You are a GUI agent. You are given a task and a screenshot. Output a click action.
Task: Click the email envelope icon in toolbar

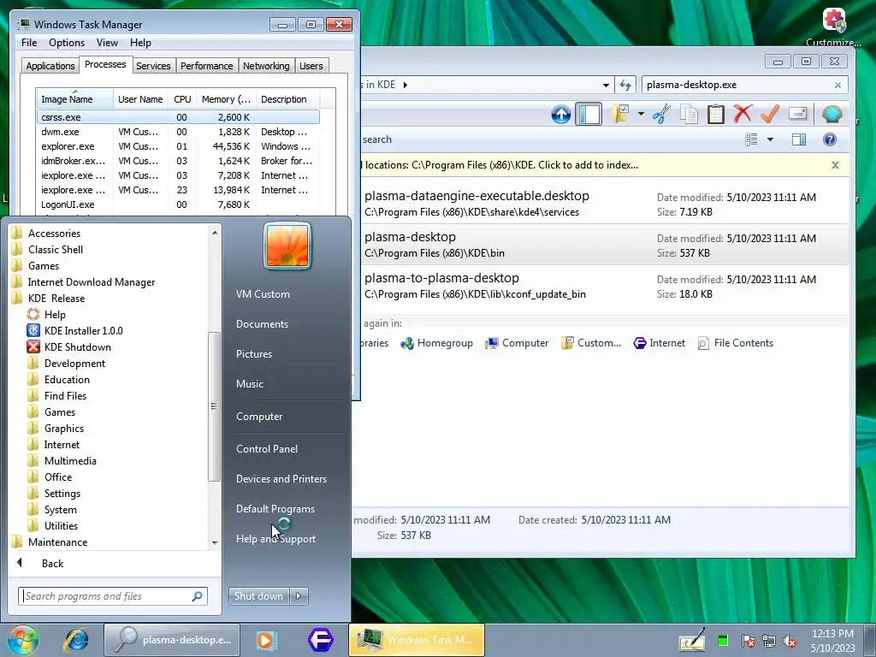tap(798, 114)
